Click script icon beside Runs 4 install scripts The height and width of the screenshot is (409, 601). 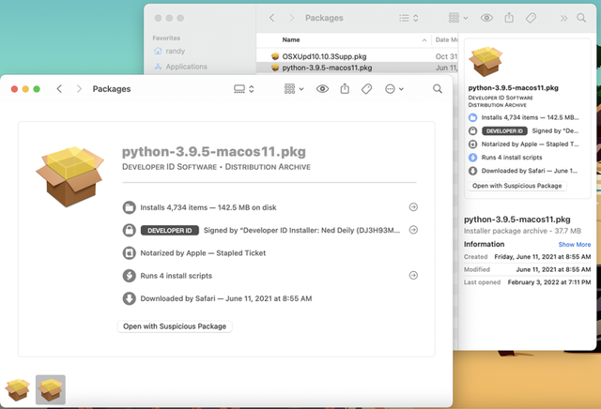[x=130, y=276]
